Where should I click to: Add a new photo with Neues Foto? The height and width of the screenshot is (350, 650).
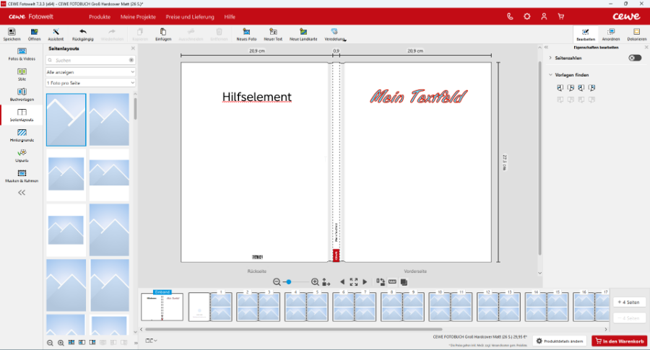click(x=246, y=32)
